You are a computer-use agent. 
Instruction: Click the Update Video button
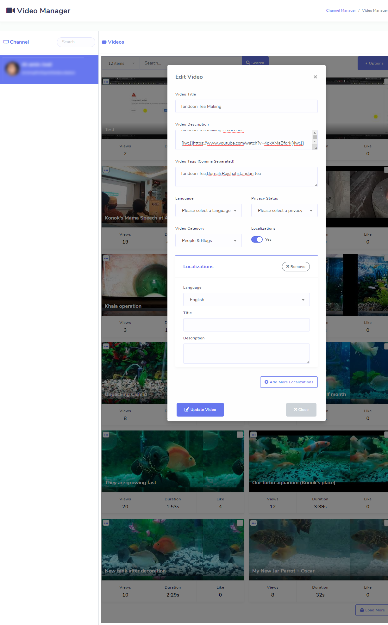click(200, 410)
